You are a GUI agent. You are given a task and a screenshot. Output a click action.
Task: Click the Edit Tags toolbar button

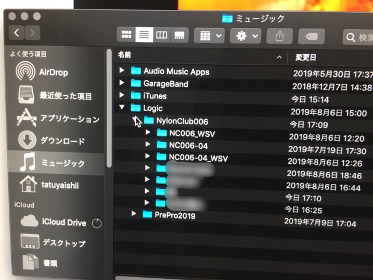(x=311, y=36)
